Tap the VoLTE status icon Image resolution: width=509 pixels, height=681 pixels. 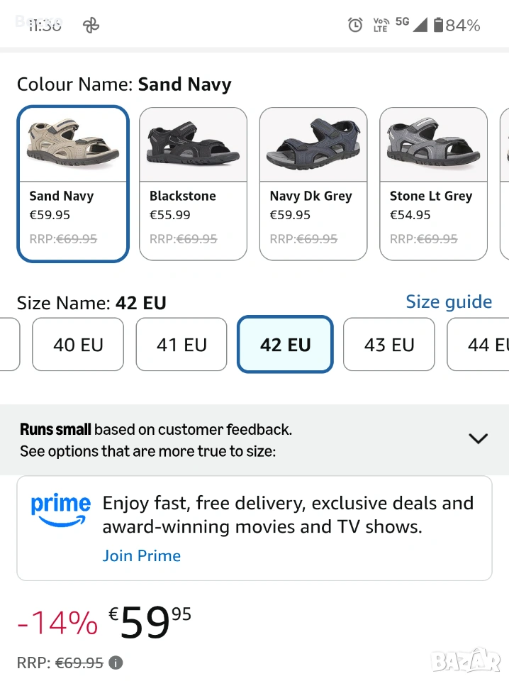(x=381, y=26)
